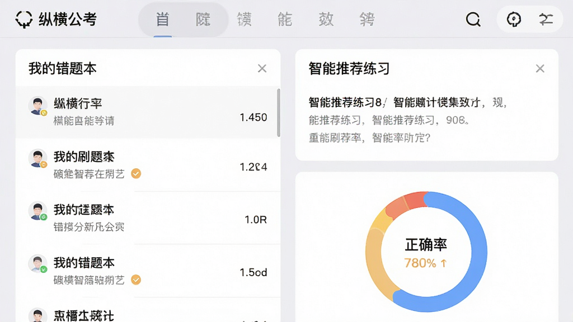Select the sixth navigation tab
573x322 pixels.
click(x=367, y=19)
